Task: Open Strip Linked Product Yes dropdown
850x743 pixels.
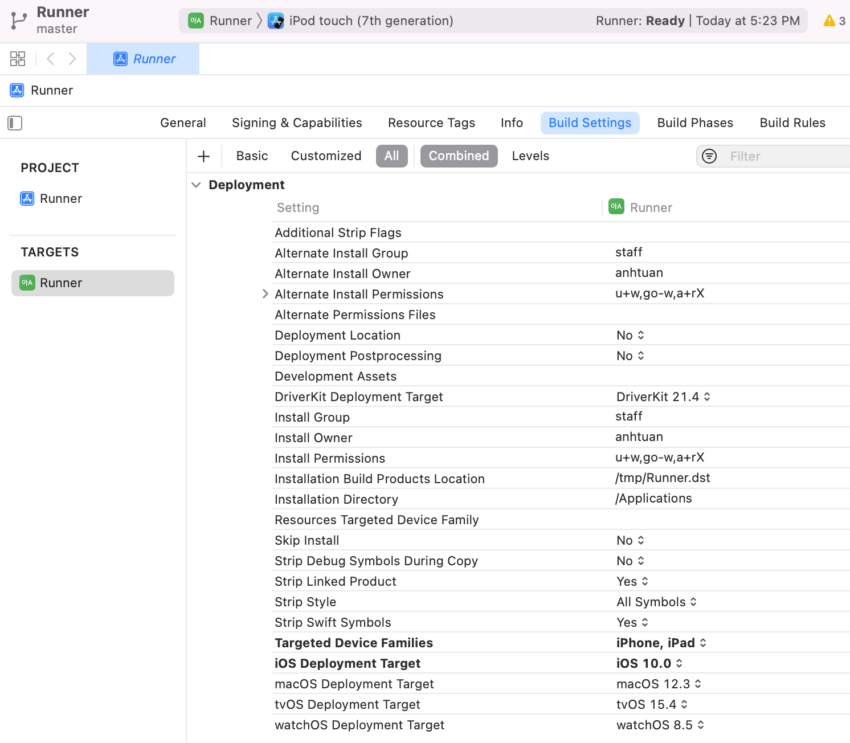Action: pyautogui.click(x=632, y=582)
